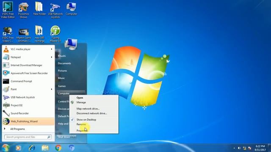Click Search programs and files box
Screen dimensions: 271x152
(28, 137)
